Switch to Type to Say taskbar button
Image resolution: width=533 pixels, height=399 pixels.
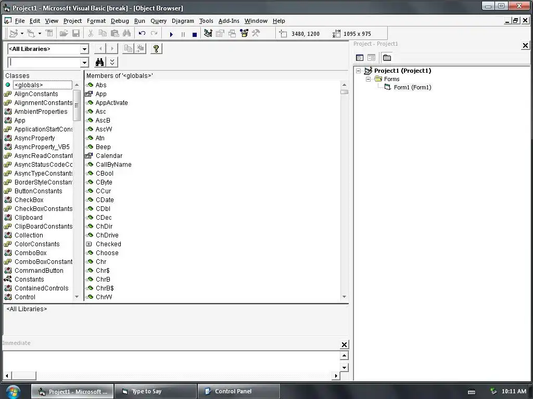[156, 391]
